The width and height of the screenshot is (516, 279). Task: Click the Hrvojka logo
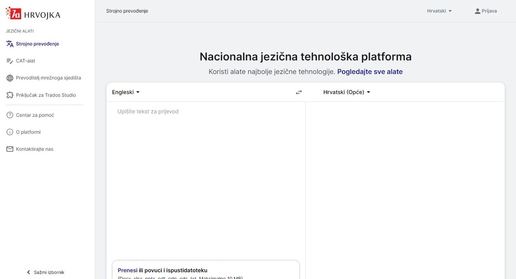click(x=33, y=14)
